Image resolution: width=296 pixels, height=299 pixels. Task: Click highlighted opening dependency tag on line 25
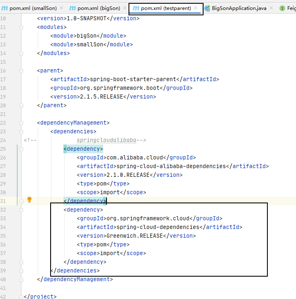[83, 149]
